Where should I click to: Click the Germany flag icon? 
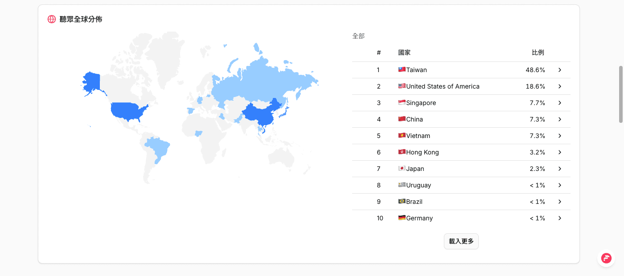point(402,218)
